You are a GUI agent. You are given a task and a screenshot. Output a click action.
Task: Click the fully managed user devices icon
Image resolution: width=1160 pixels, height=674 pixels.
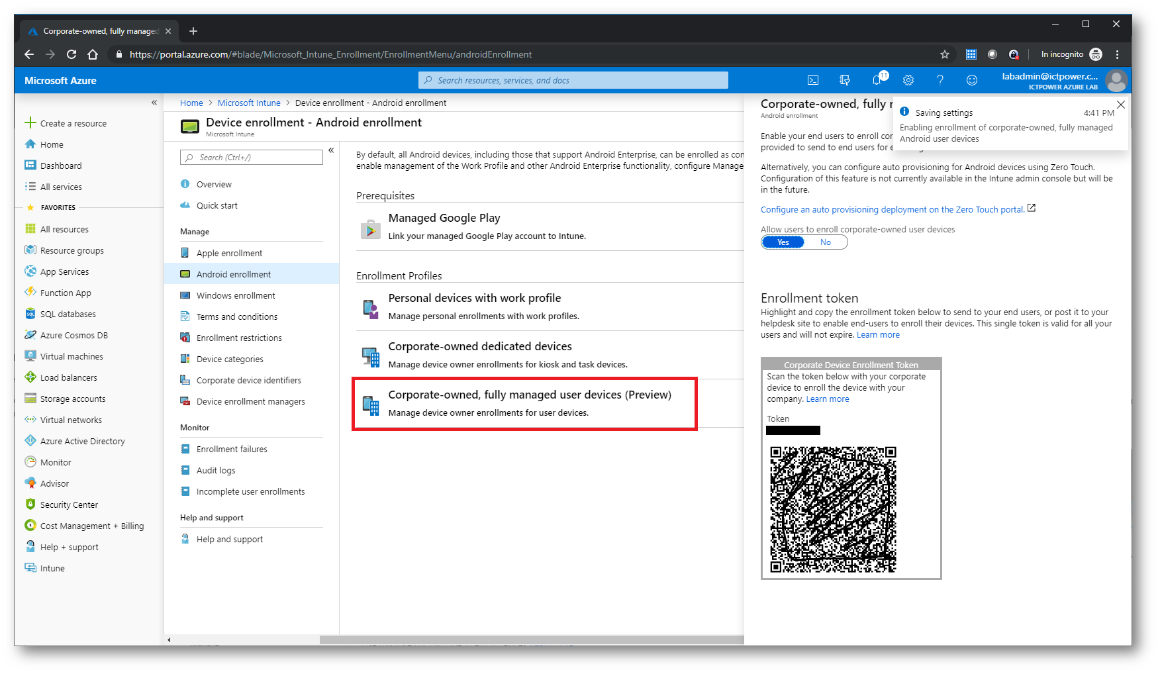pyautogui.click(x=371, y=405)
